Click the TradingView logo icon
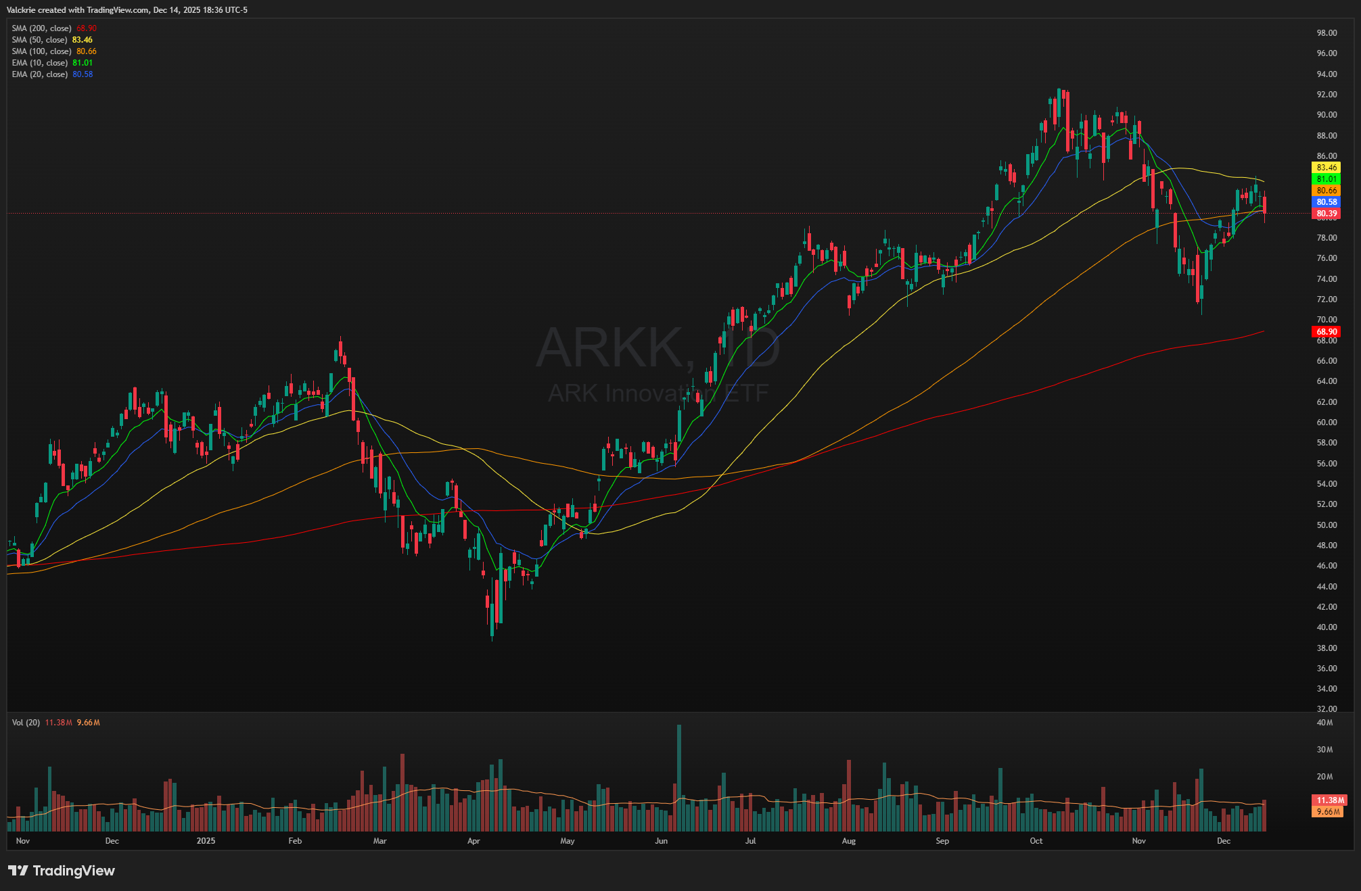The width and height of the screenshot is (1361, 891). [x=18, y=871]
